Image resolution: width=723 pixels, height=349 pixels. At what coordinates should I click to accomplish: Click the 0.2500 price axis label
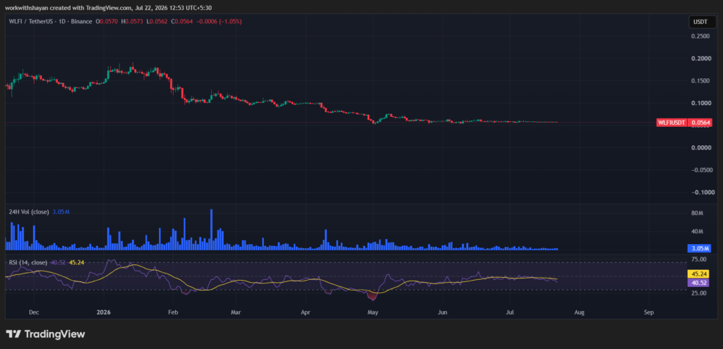tap(700, 37)
